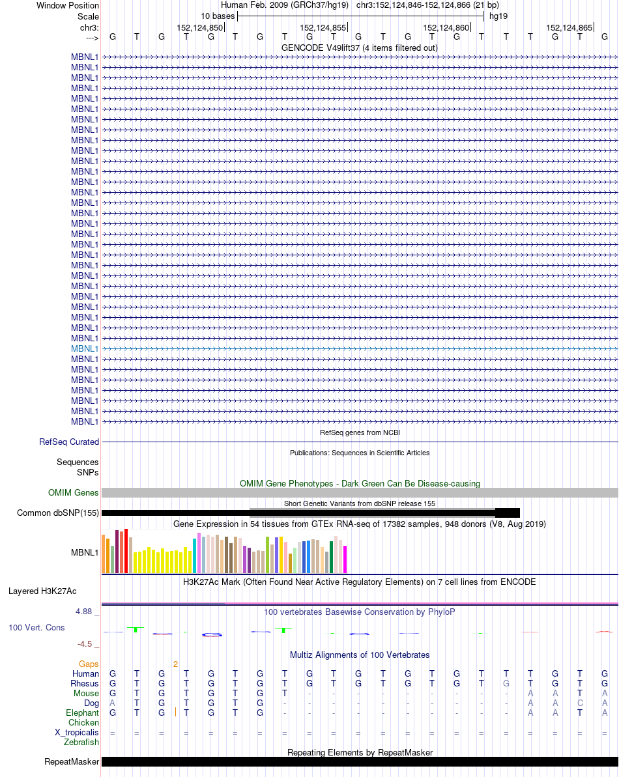Select the Elephant alignment row label
619x777 pixels.
82,713
